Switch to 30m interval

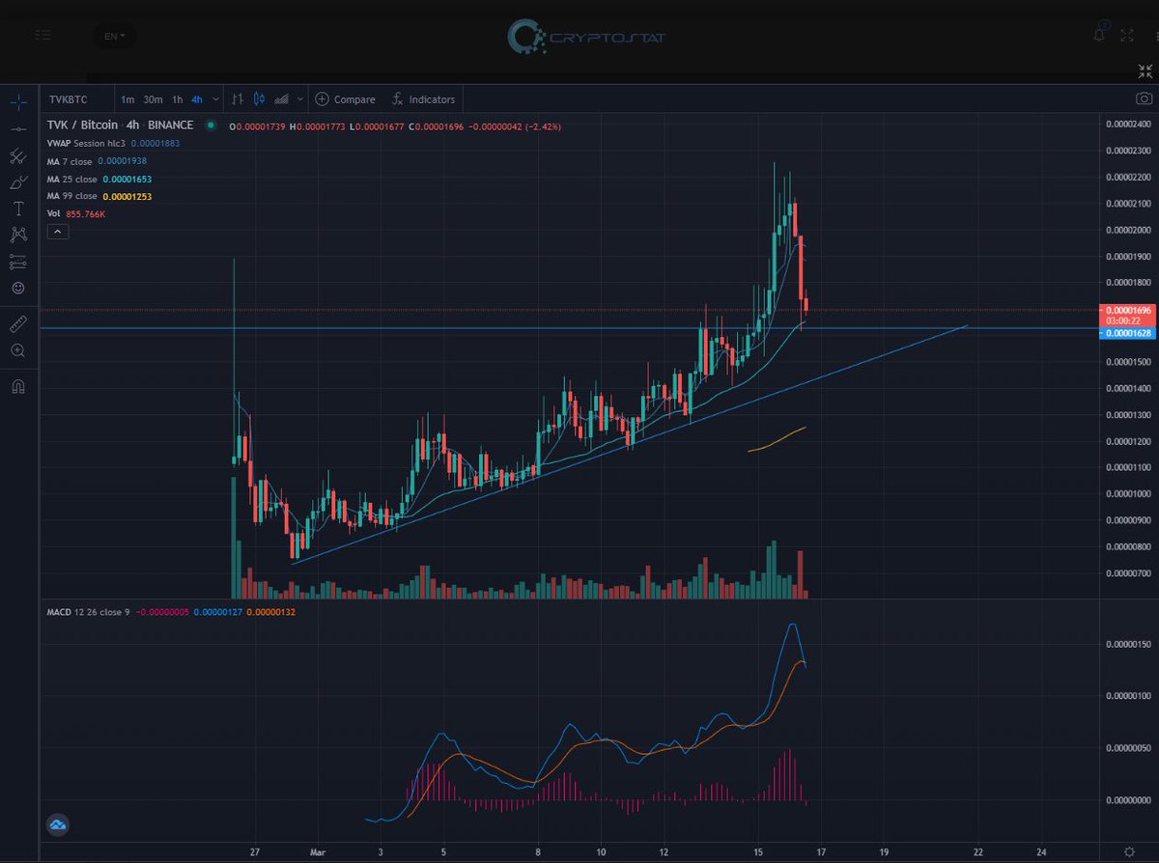coord(153,98)
